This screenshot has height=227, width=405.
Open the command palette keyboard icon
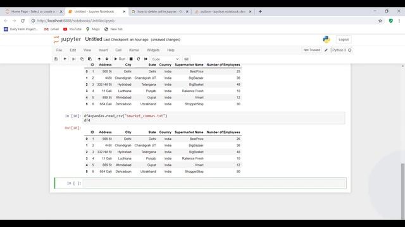186,59
